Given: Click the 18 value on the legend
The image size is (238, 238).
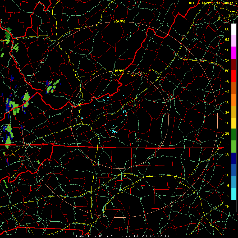Looking at the screenshot, I should (227, 154).
